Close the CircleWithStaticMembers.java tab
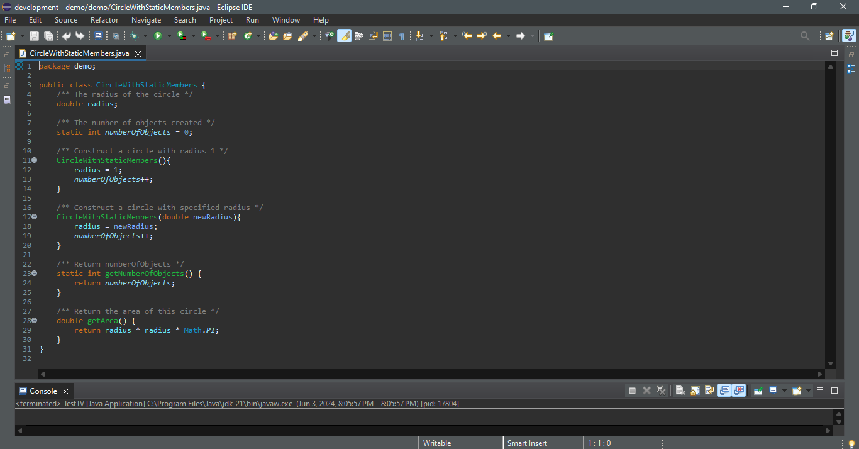 pos(138,53)
